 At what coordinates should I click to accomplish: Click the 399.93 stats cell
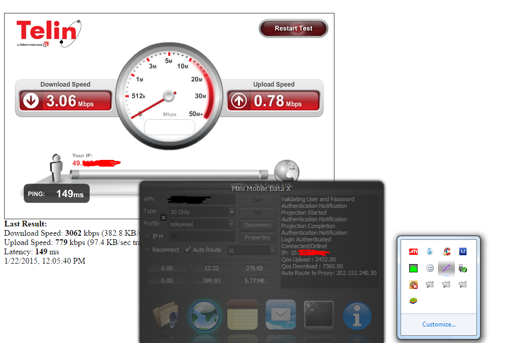coord(212,281)
